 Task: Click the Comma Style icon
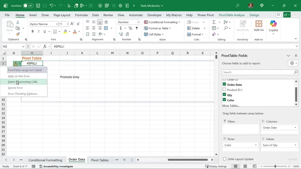(136, 28)
